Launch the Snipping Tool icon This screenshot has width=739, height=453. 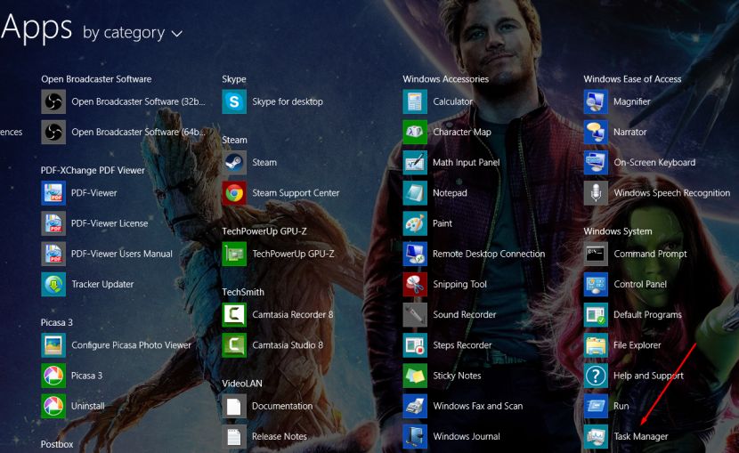pyautogui.click(x=415, y=284)
